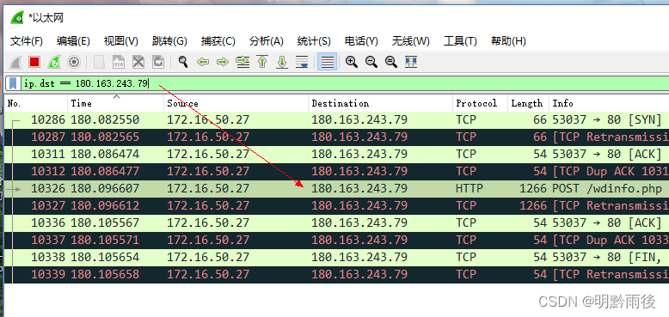Open the 统计(S) menu
This screenshot has width=669, height=317.
(x=314, y=41)
